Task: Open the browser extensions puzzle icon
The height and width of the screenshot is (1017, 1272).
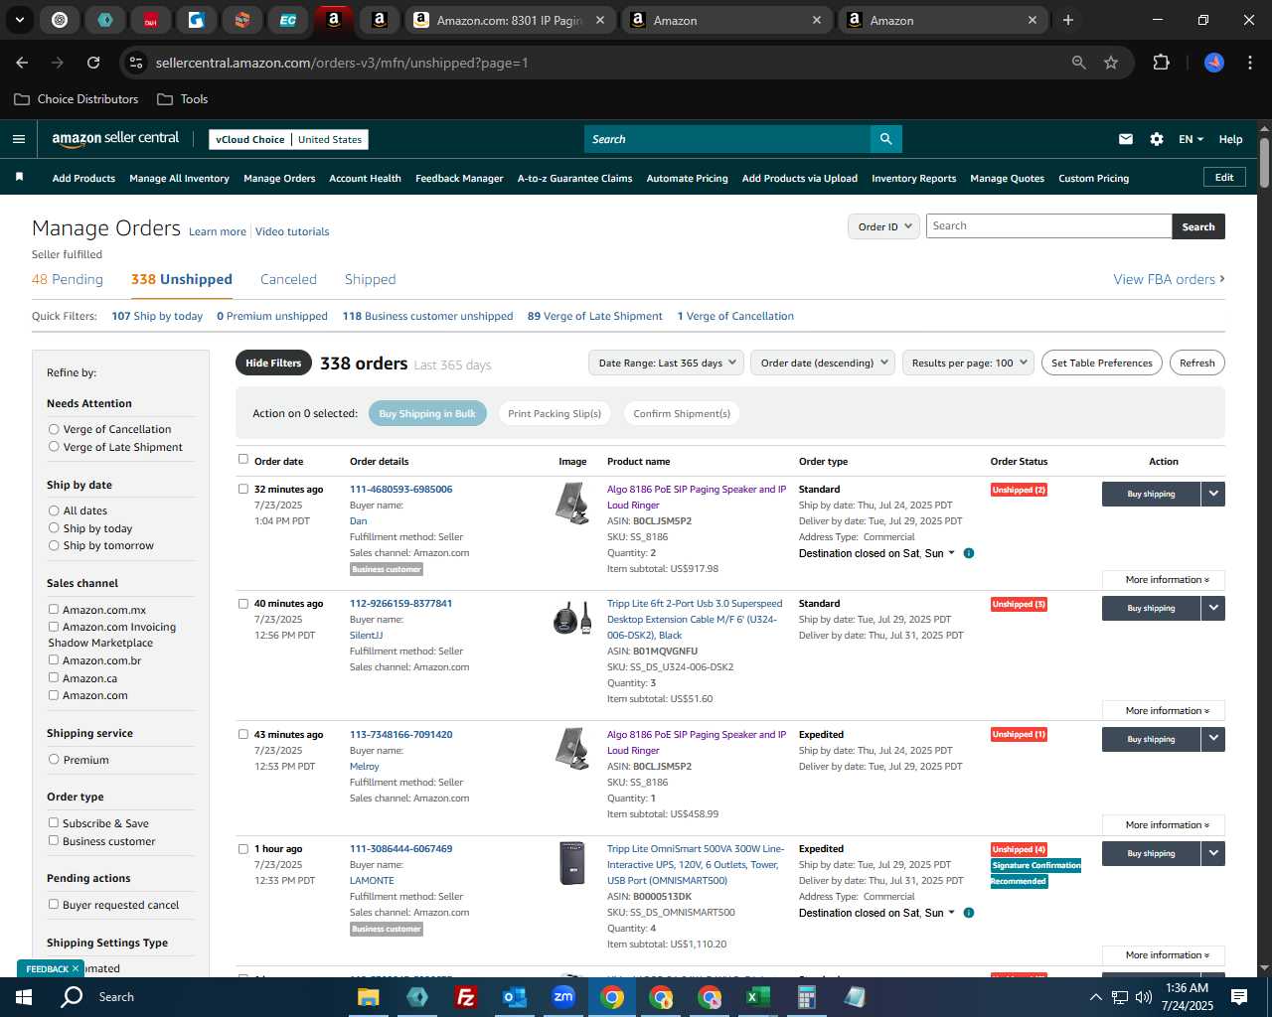Action: [1161, 63]
